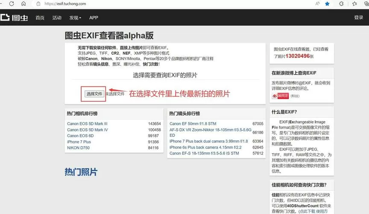Click the address bar URL exif.tuchong.com
Viewport: 369px width, 214px height.
65,4
